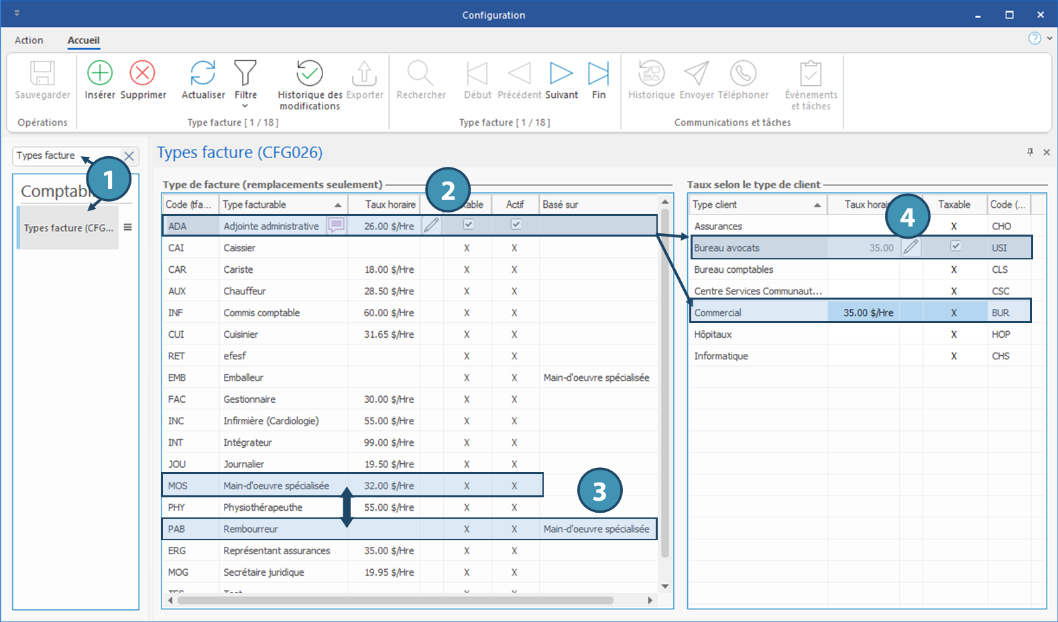This screenshot has height=622, width=1058.
Task: Toggle Actif checkbox for Adjointe administrative
Action: (516, 225)
